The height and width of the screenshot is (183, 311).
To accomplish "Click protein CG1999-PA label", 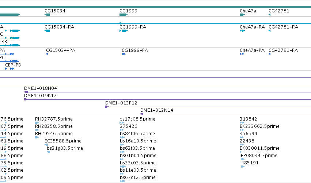I will pos(135,50).
